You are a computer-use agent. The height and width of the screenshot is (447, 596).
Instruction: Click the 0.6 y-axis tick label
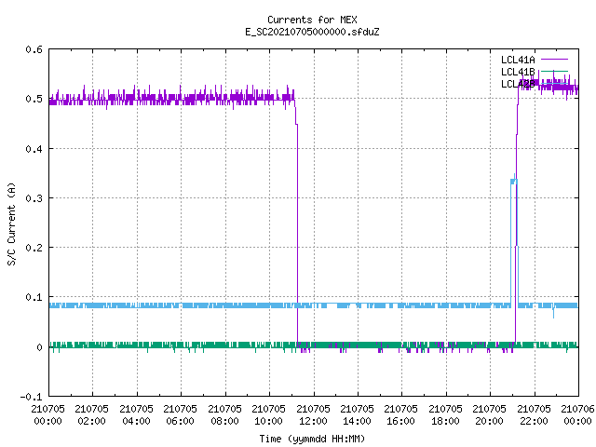pos(34,49)
